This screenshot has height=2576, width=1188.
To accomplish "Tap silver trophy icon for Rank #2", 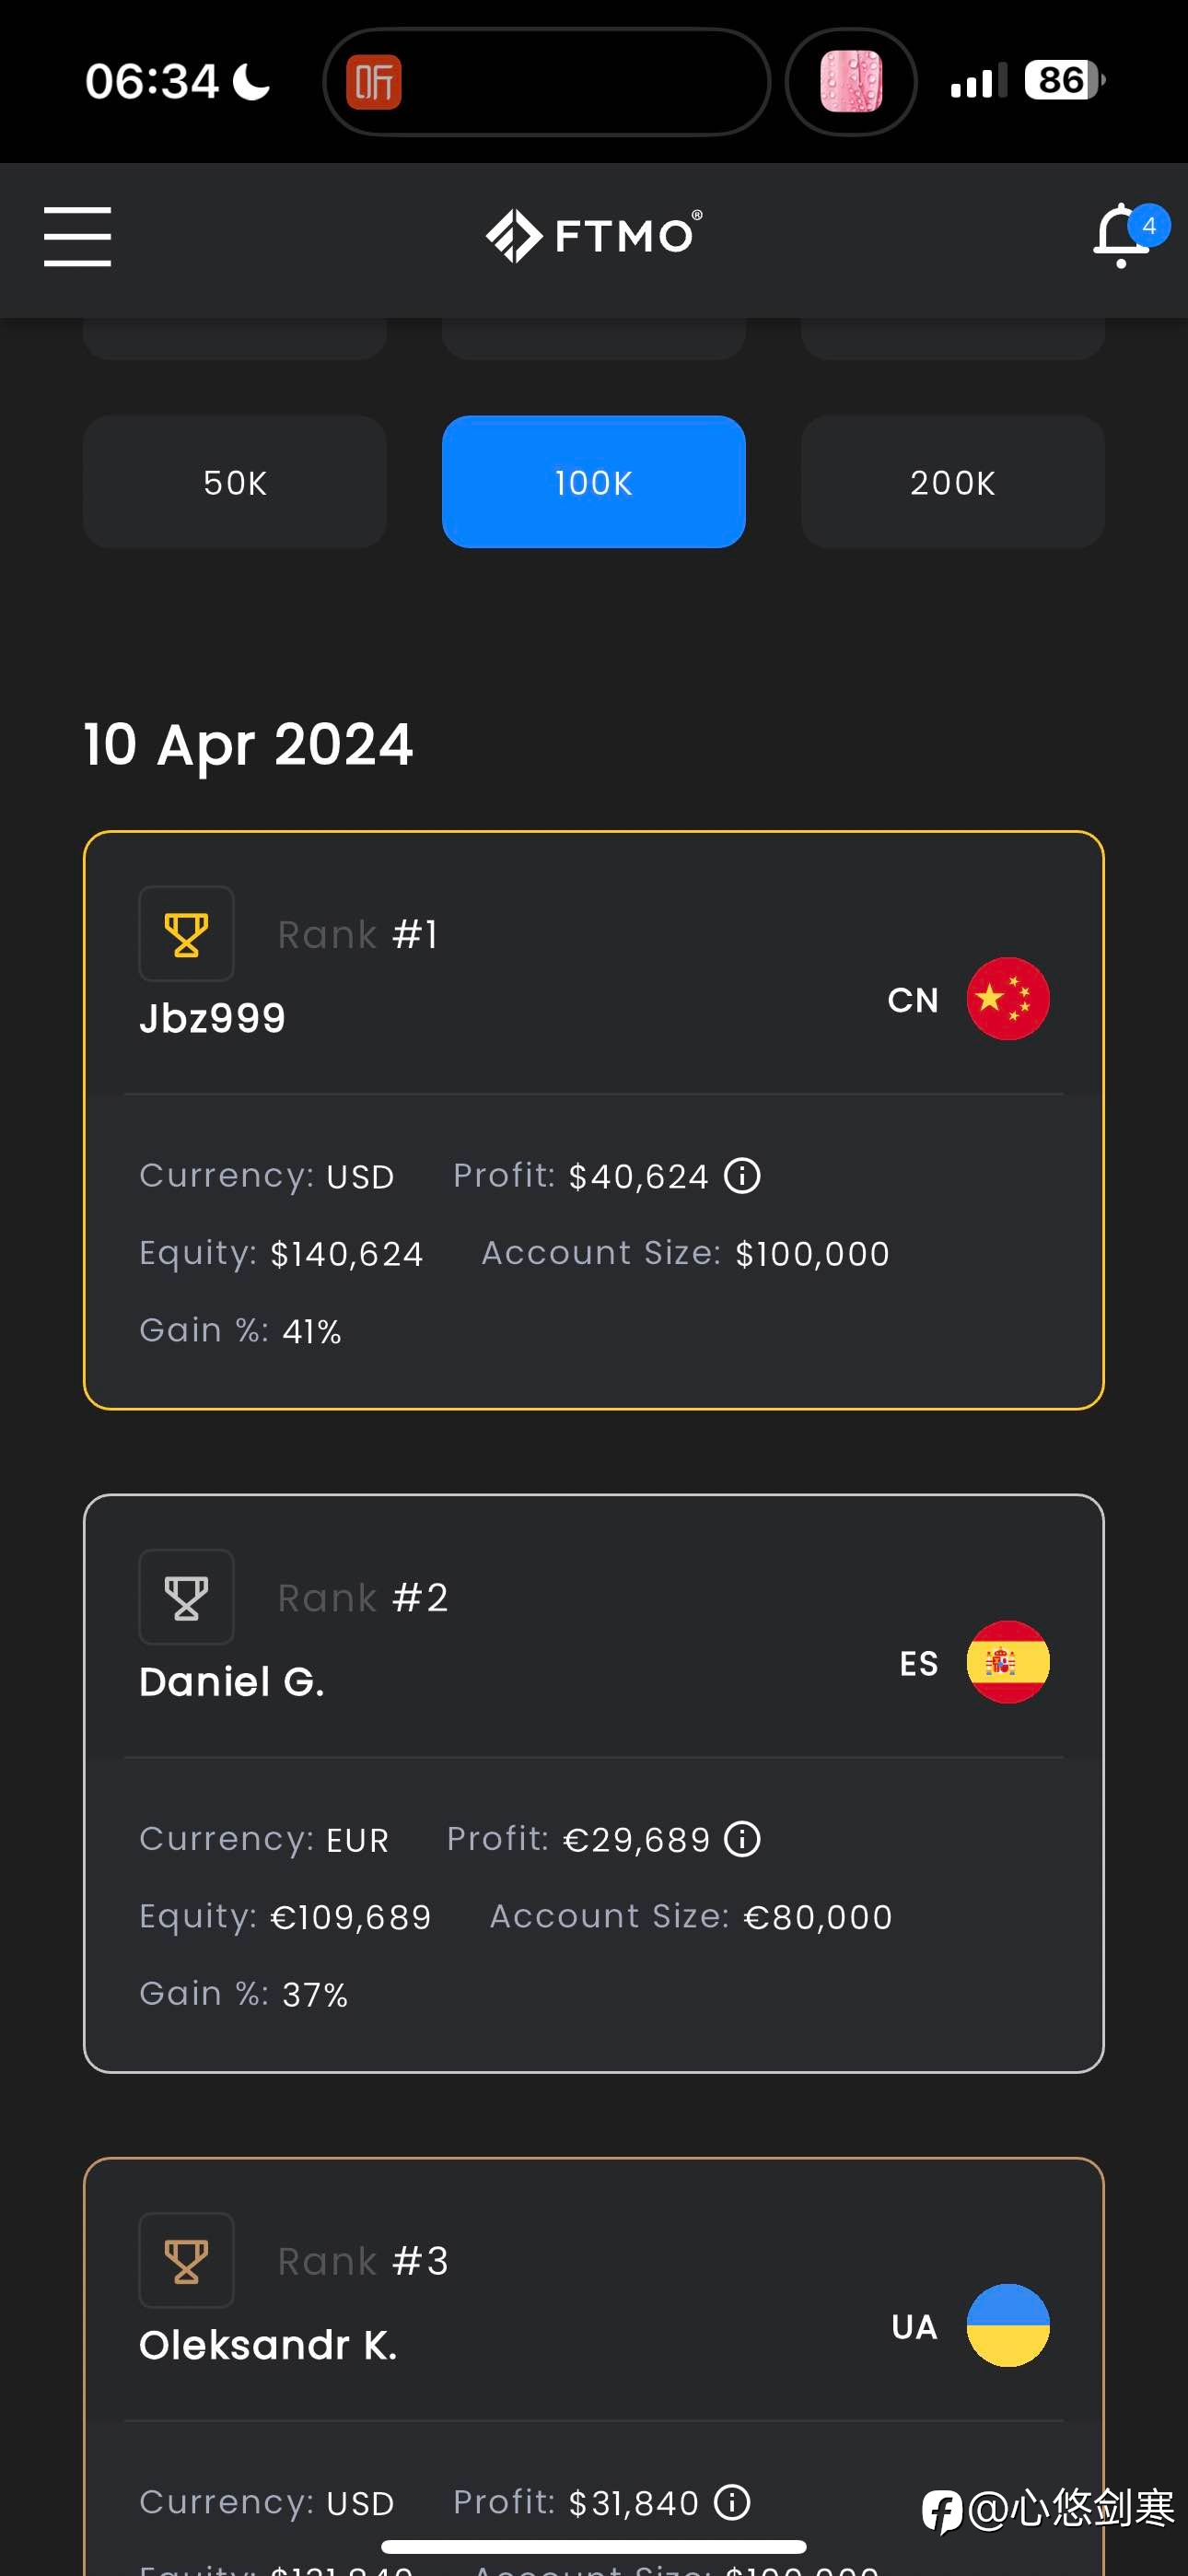I will [x=186, y=1597].
